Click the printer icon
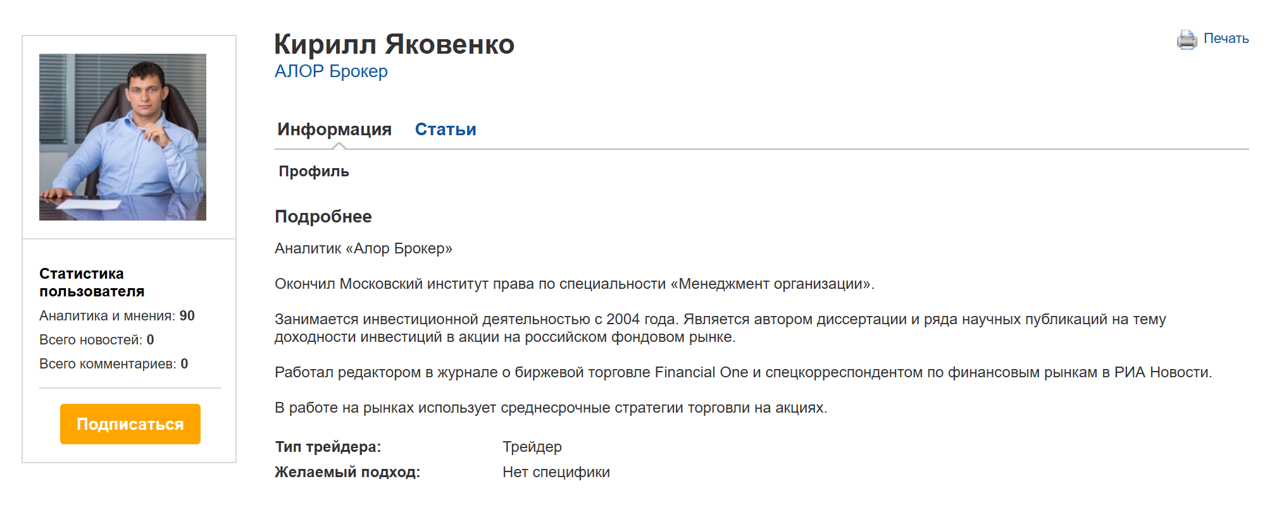 (x=1187, y=39)
